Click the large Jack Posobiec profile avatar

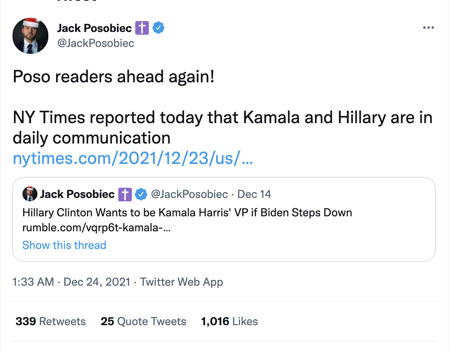(x=31, y=36)
